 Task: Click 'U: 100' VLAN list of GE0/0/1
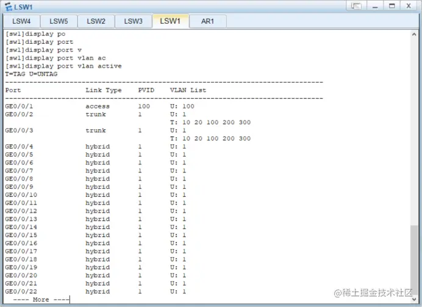click(x=182, y=107)
